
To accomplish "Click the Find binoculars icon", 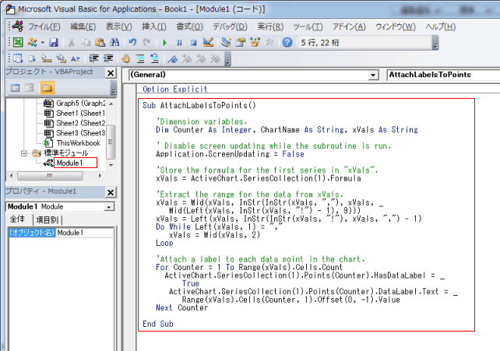I will (114, 42).
